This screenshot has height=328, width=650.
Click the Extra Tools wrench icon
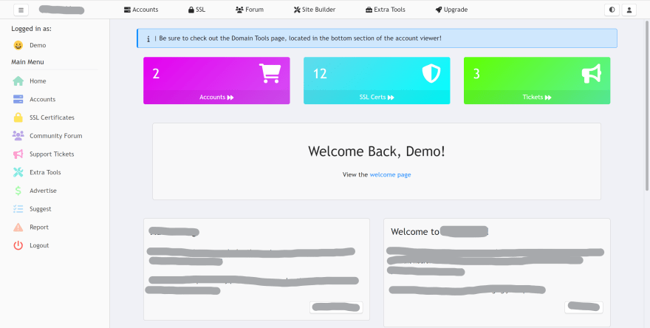18,172
